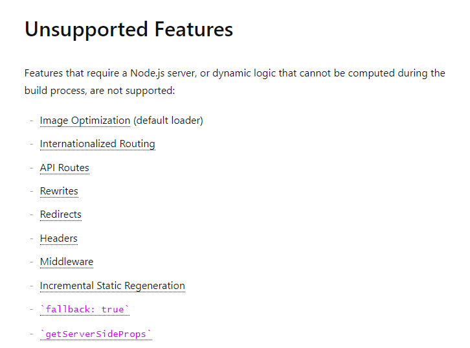Open the Image Optimization link
Screen dimensions: 470x348
(85, 121)
